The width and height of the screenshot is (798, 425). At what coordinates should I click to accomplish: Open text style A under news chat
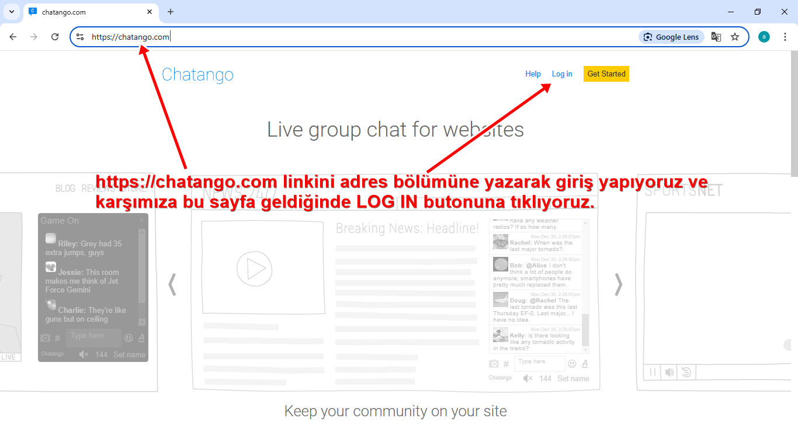point(585,364)
